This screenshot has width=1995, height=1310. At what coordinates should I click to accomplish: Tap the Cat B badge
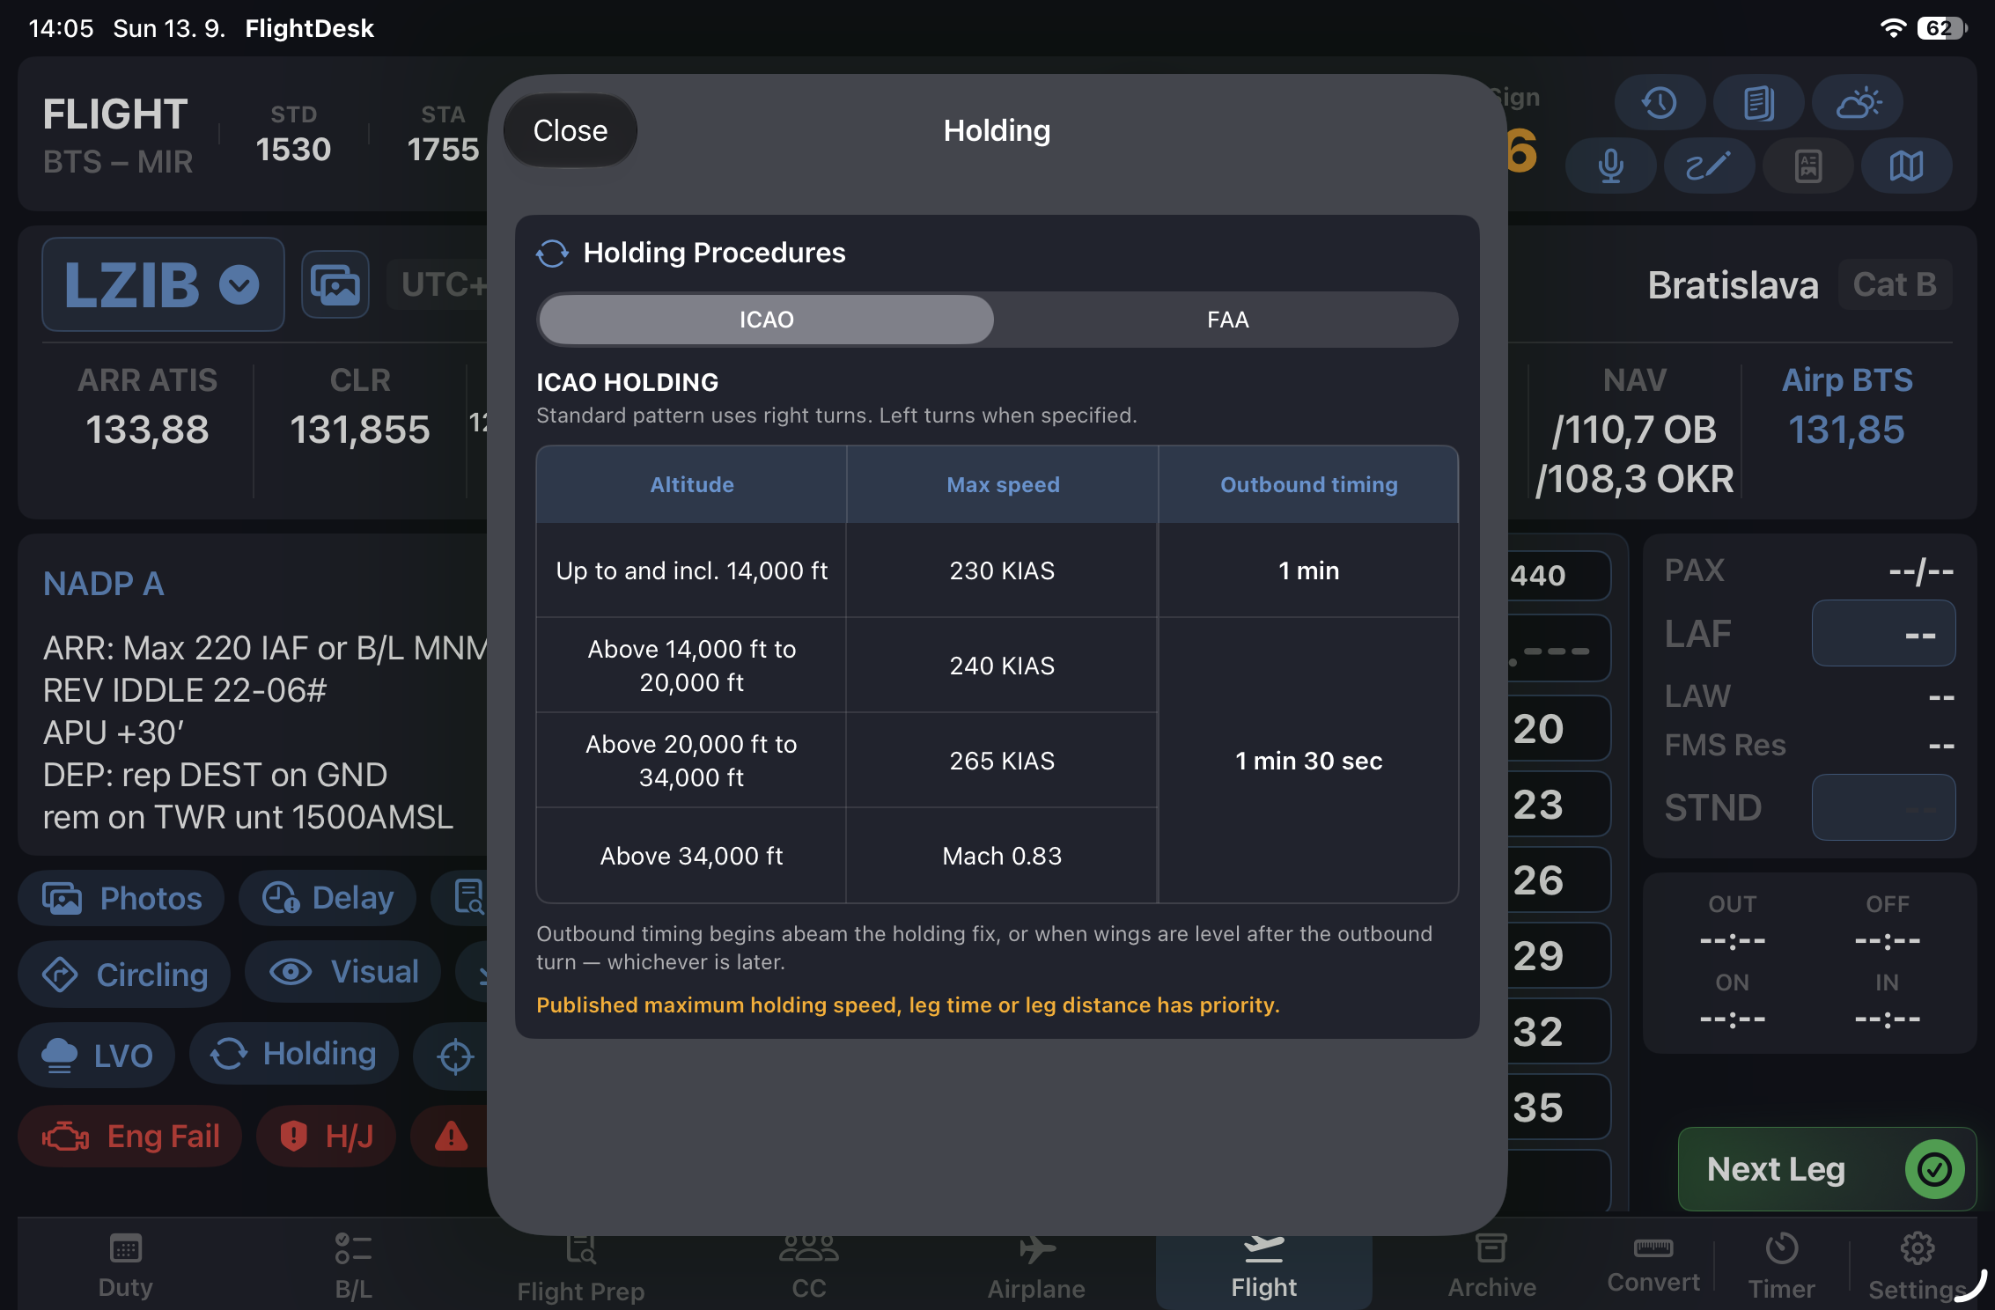click(1895, 284)
